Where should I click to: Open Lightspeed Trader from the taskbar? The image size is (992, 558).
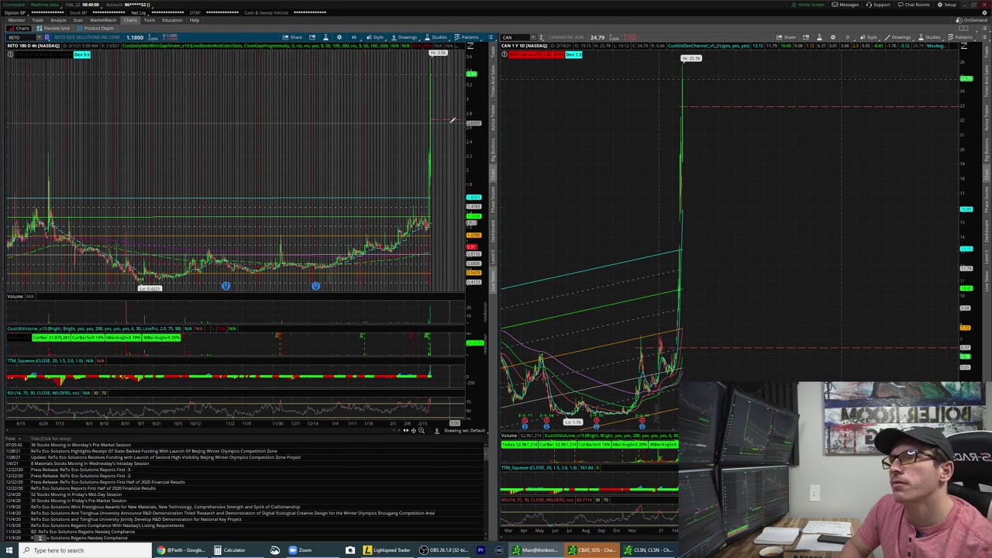click(x=386, y=550)
